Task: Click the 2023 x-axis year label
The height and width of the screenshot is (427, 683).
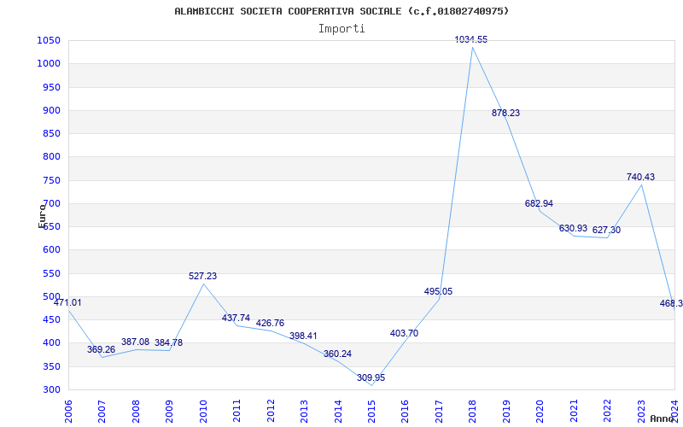Action: [x=642, y=412]
